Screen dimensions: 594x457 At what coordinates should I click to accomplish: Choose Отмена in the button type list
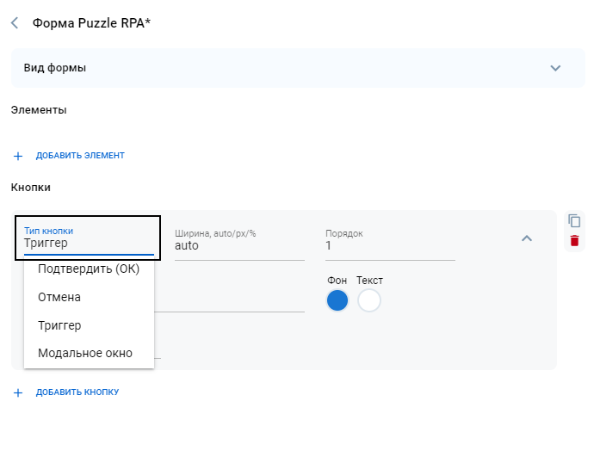60,297
